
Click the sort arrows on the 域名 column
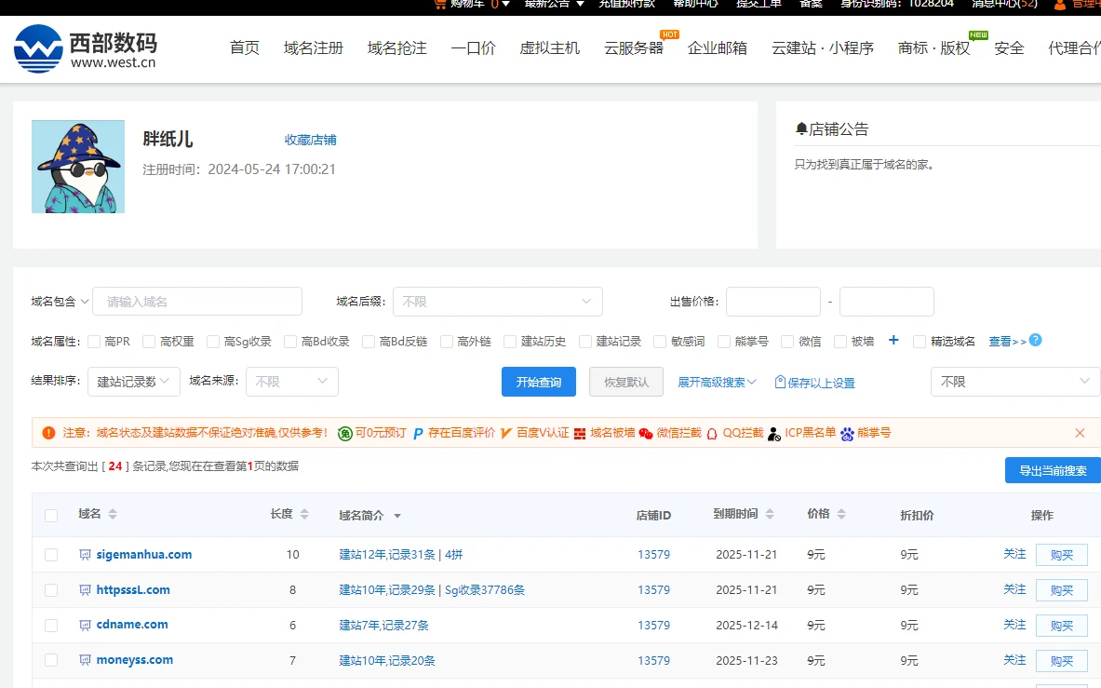(113, 515)
